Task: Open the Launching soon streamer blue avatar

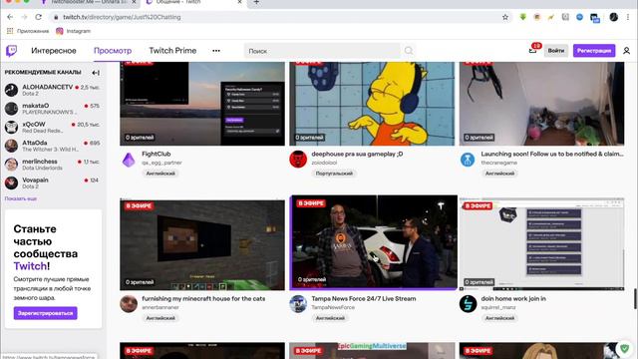Action: tap(468, 160)
